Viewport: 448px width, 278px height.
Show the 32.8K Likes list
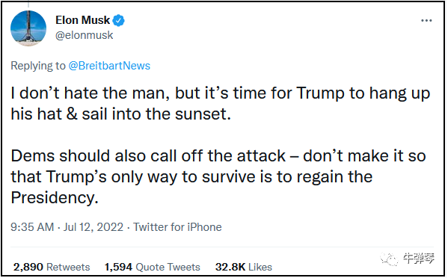(244, 267)
